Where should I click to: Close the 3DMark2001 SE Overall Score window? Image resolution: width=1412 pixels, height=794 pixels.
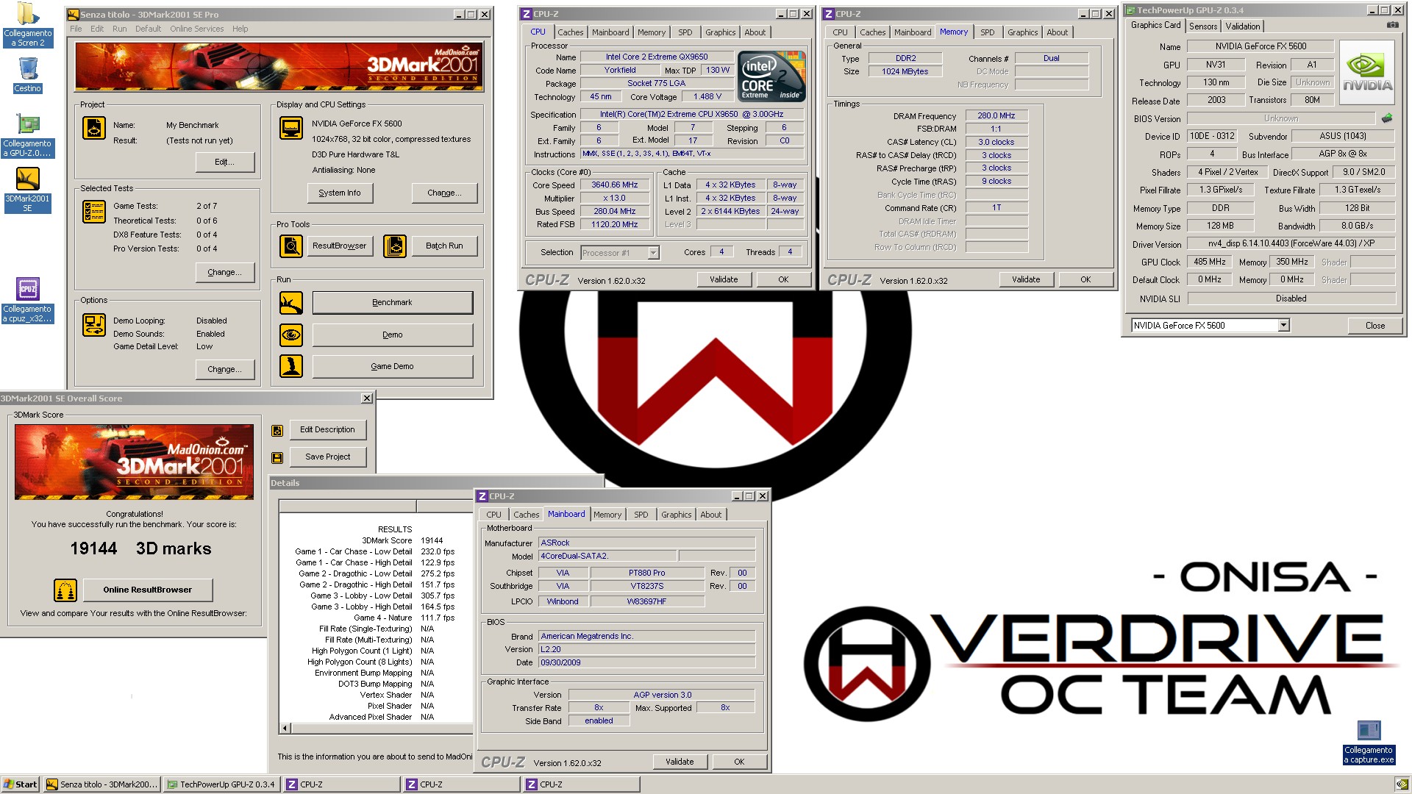pos(366,398)
